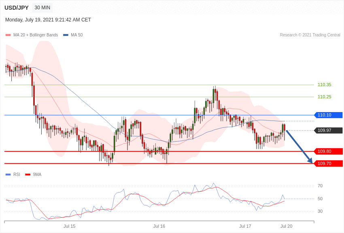Click the MA 20 + Bollinger Bands swatch
Viewport: 344px width, 233px height.
tap(8, 35)
